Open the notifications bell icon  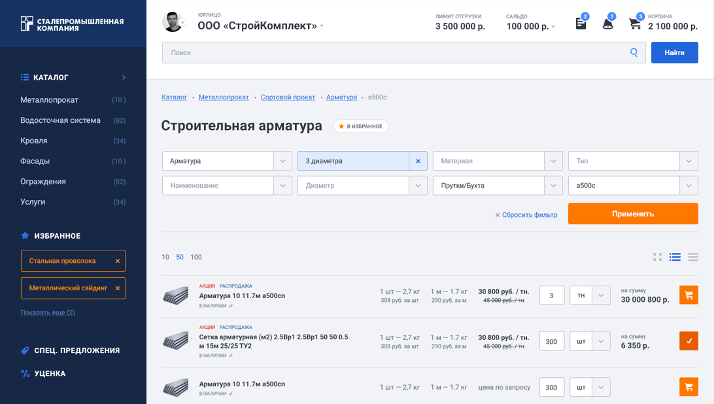pyautogui.click(x=607, y=24)
